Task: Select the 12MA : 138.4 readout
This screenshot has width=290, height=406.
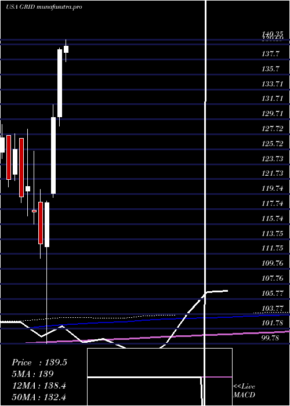Action: point(39,386)
